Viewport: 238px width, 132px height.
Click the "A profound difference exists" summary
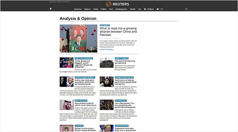[x=78, y=91]
